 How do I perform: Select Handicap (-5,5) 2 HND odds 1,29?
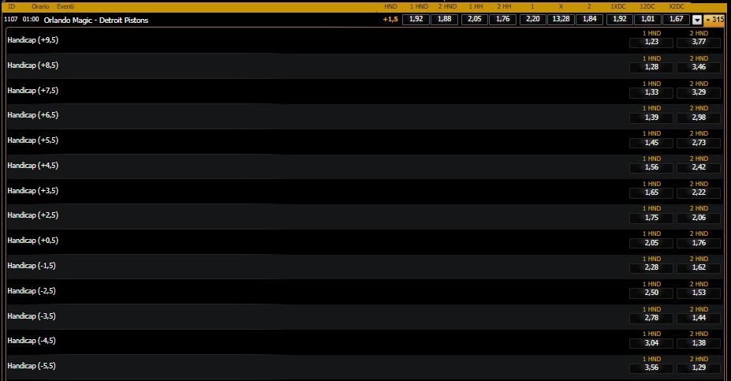click(699, 368)
